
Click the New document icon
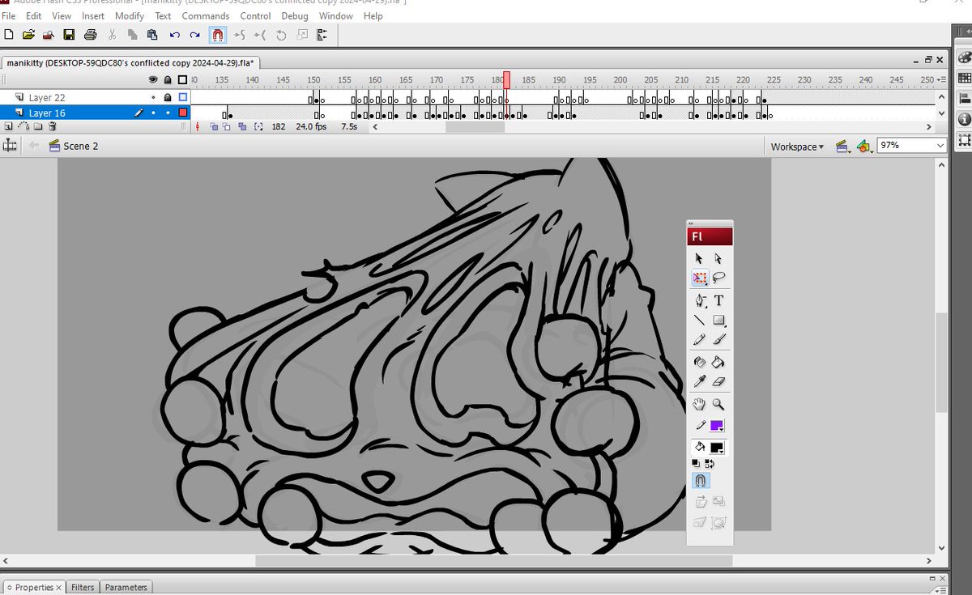[8, 35]
